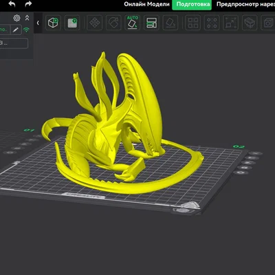Run AUTO orient on the model
Viewport: 275px width, 275px height.
pyautogui.click(x=133, y=23)
